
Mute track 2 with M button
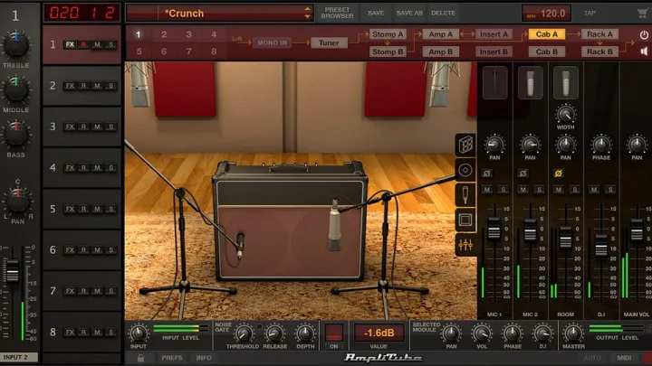pos(97,86)
